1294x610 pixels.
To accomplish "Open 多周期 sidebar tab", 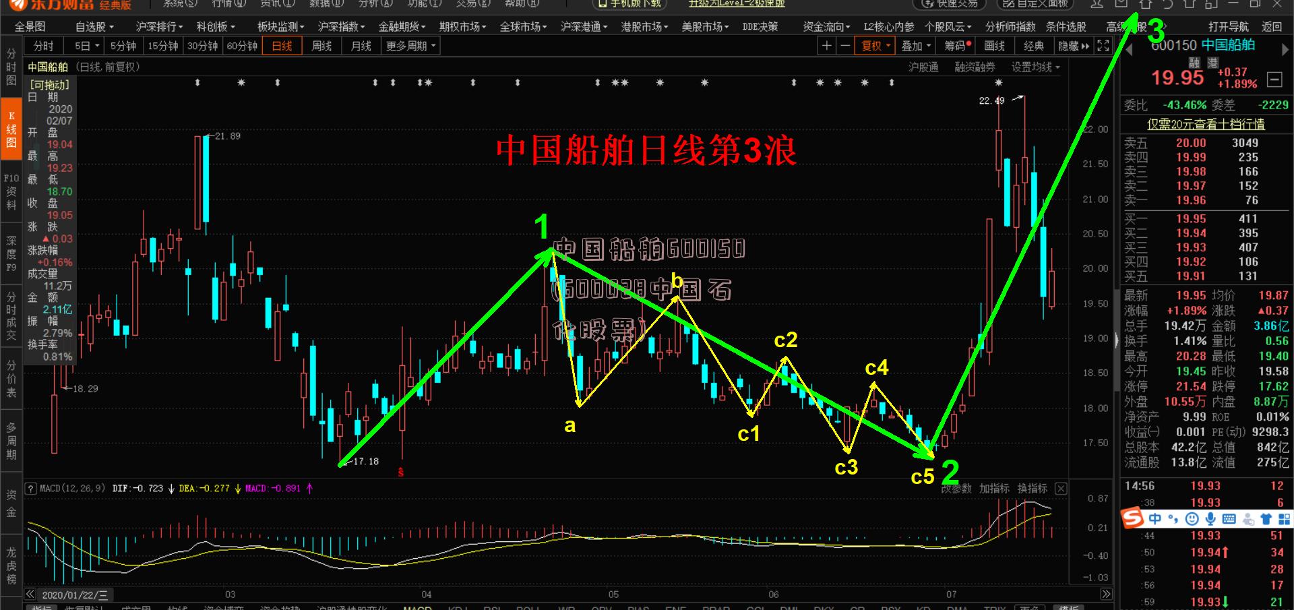I will point(11,441).
